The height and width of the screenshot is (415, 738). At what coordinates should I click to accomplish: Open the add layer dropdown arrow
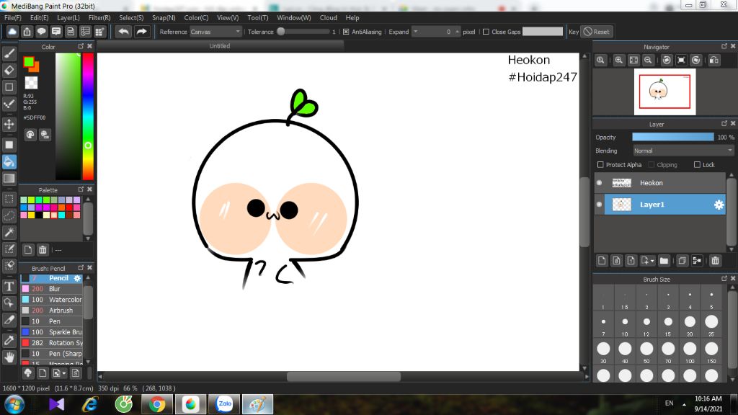652,260
